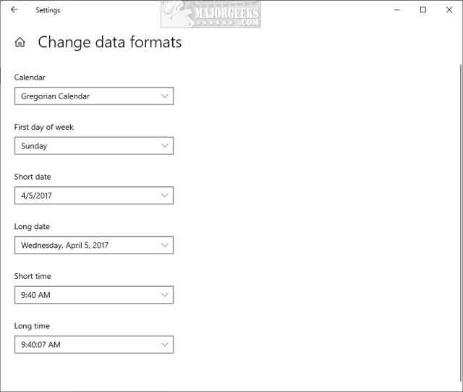Click chevron arrow next to 9:40 AM
This screenshot has width=463, height=392.
165,295
